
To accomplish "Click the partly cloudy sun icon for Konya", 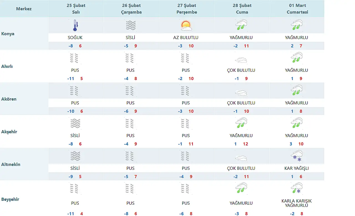I will click(x=186, y=25).
